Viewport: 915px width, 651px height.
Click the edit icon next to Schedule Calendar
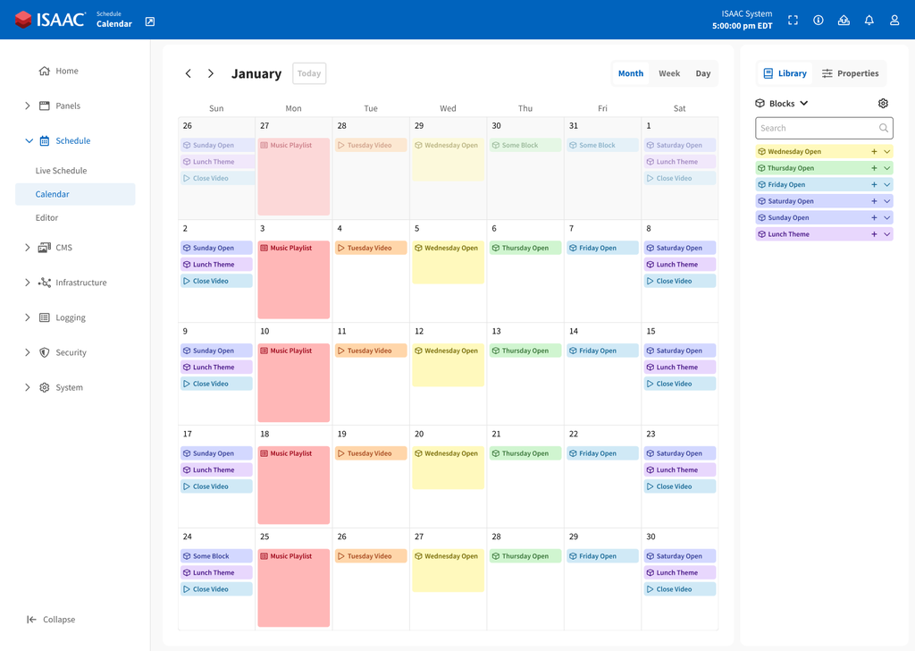coord(149,19)
